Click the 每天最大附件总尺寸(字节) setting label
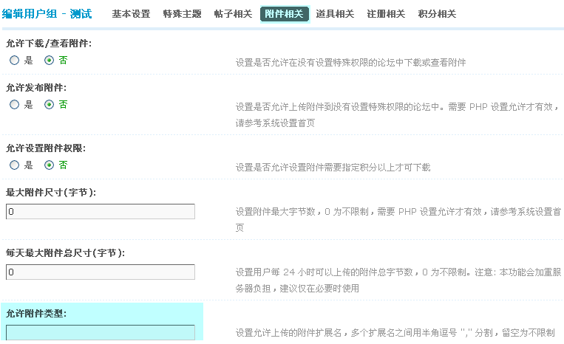 coord(65,253)
